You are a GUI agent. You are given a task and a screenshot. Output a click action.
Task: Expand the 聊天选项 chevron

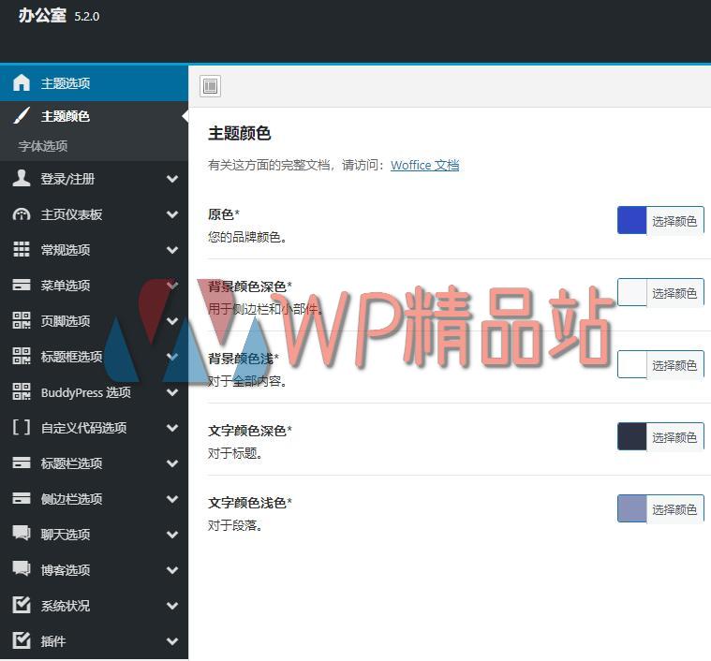coord(172,535)
